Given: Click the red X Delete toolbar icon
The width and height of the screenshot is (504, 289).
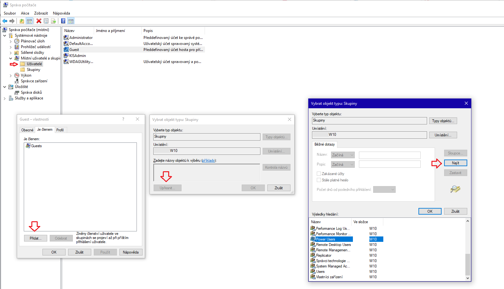Looking at the screenshot, I should coord(39,21).
